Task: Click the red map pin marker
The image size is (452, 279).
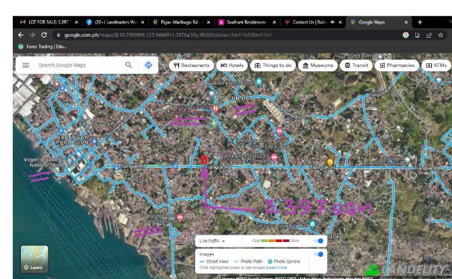Action: pyautogui.click(x=204, y=160)
